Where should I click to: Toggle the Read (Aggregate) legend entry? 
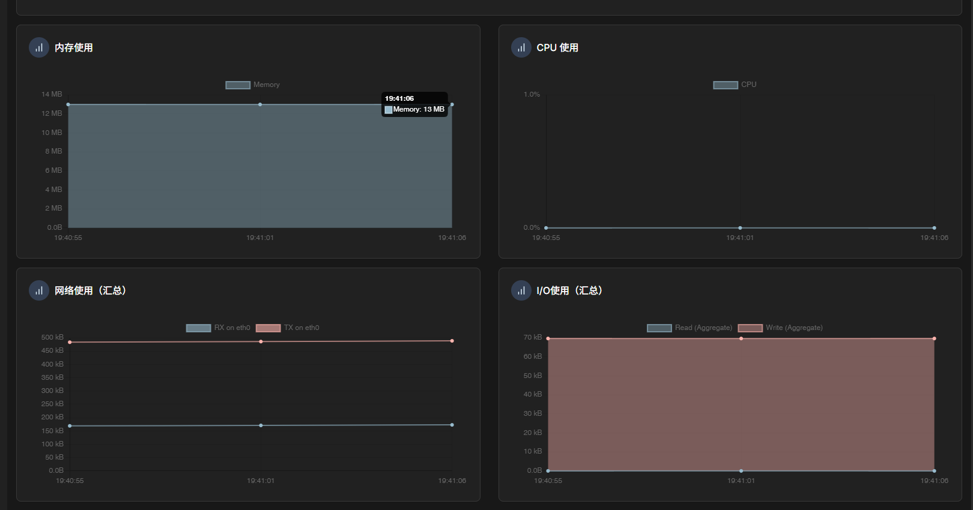tap(690, 328)
